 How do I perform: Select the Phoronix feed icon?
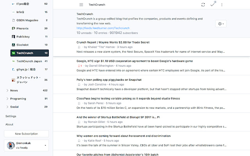13,28
